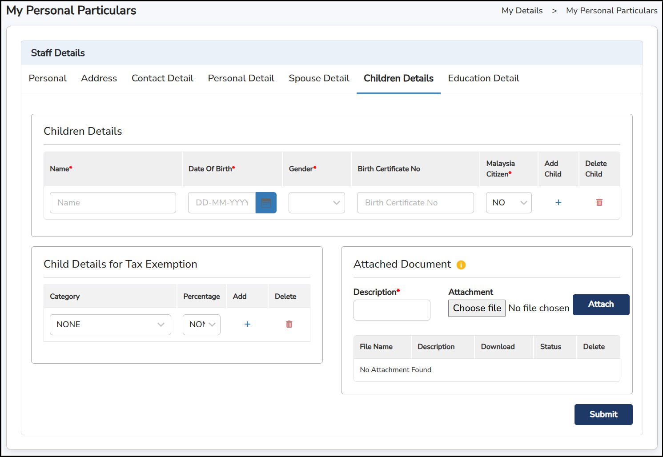Click the Choose file button
This screenshot has width=663, height=457.
[x=477, y=308]
